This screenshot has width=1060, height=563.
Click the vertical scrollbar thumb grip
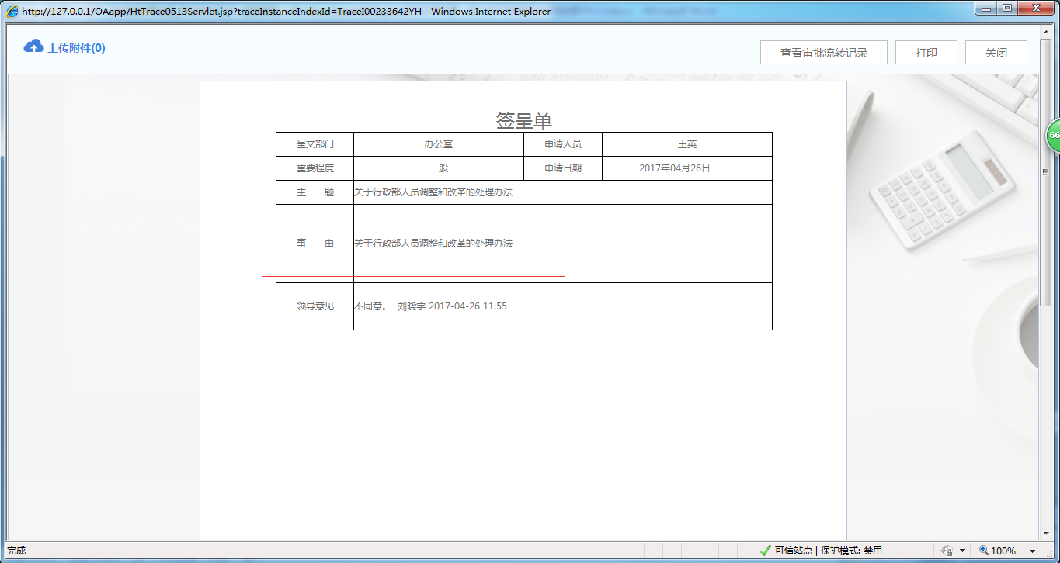tap(1046, 172)
